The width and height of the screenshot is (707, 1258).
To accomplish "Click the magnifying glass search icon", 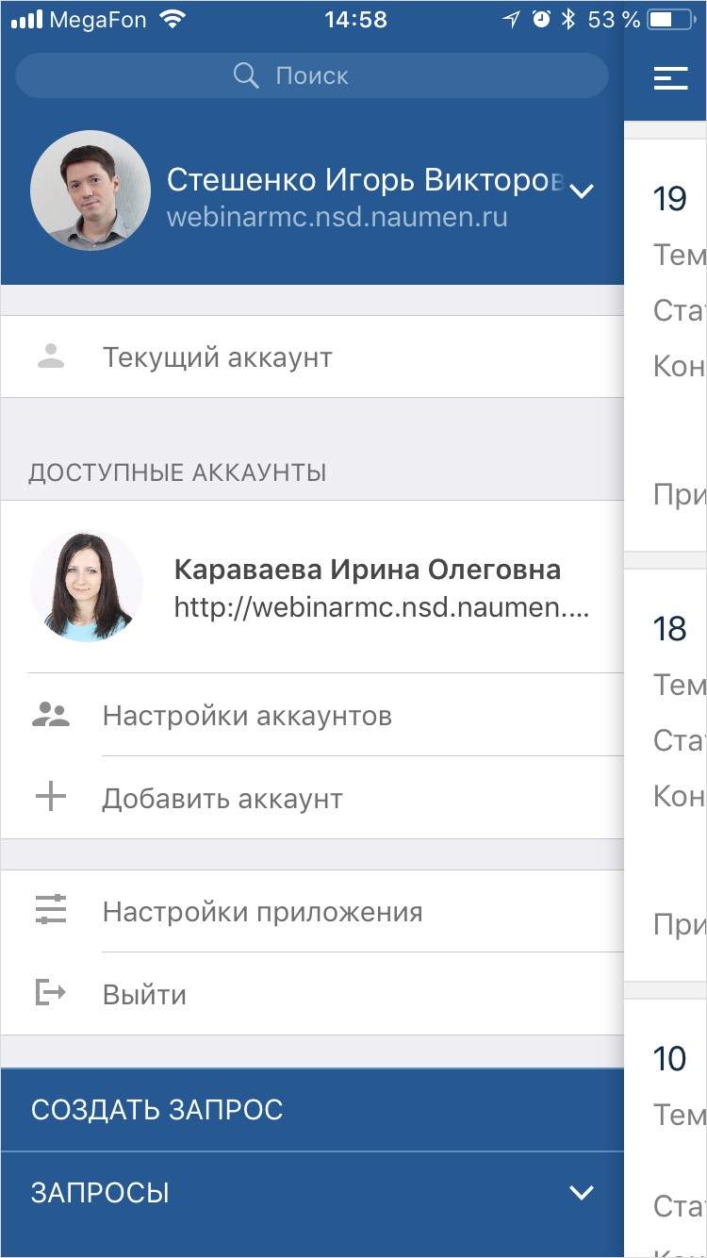I will coord(246,76).
